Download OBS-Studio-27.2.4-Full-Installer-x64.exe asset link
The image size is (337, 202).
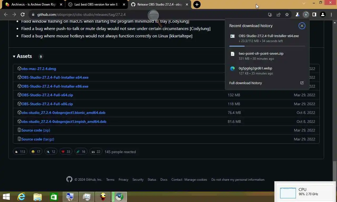coord(55,77)
